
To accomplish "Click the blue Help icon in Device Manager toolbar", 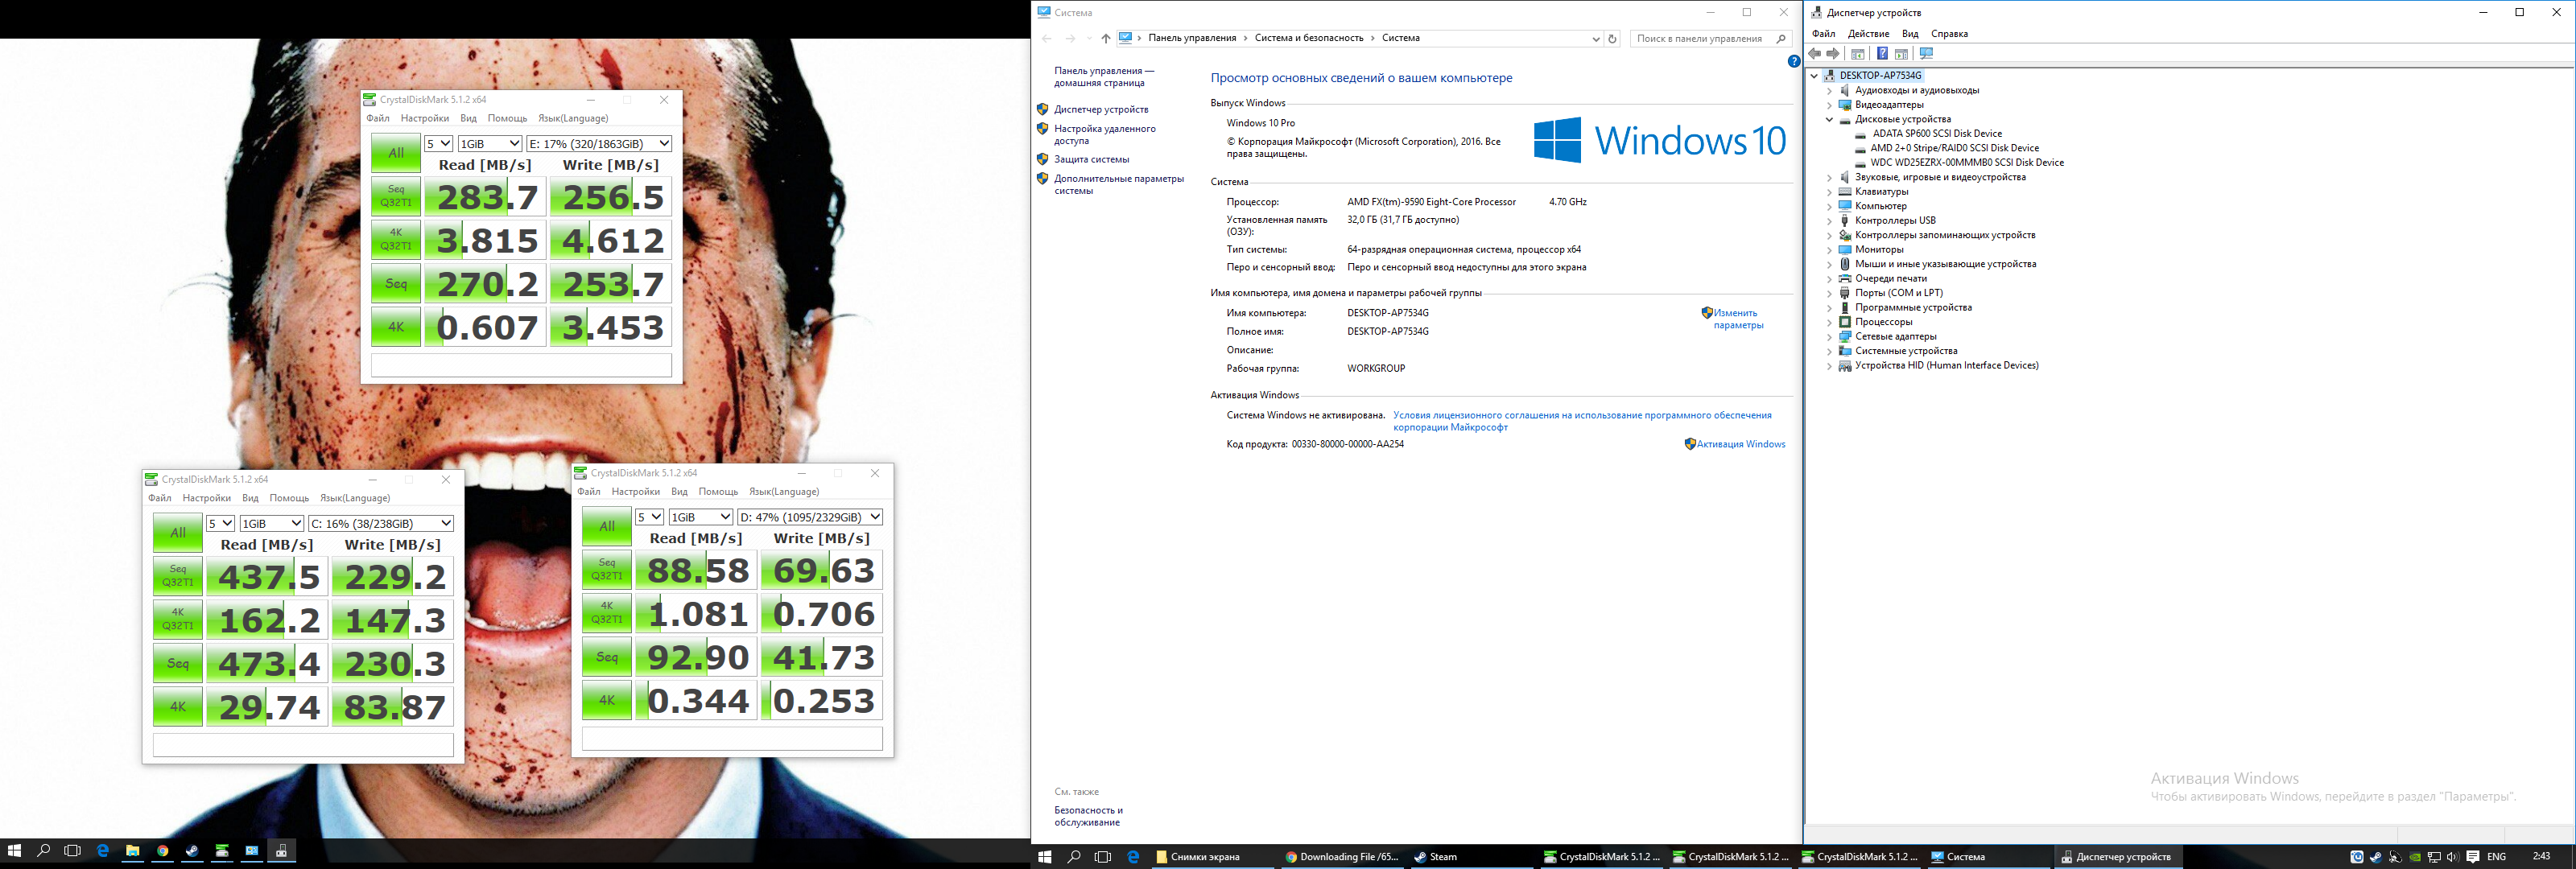I will coord(1882,54).
